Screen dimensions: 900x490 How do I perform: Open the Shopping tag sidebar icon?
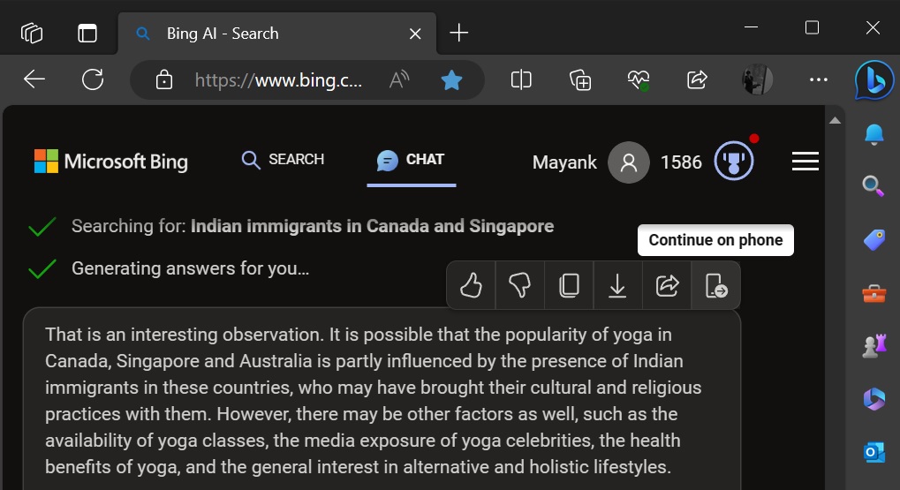pos(874,240)
